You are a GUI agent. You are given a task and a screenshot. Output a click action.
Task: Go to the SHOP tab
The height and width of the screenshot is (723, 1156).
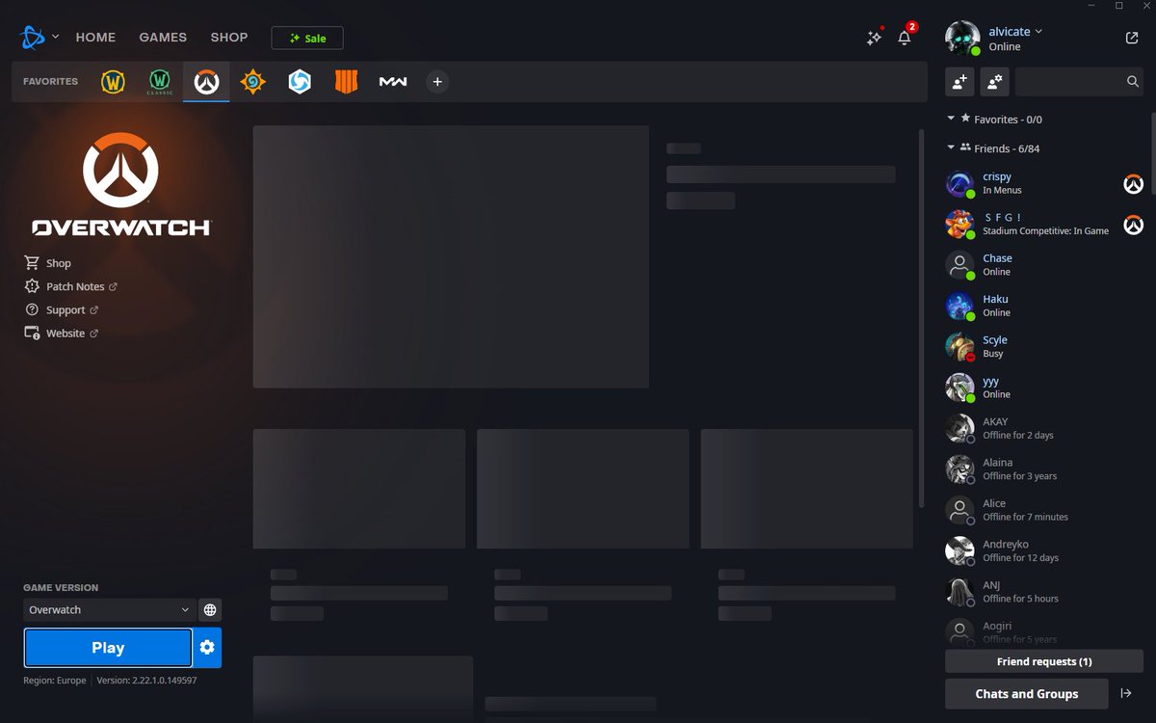click(x=229, y=38)
